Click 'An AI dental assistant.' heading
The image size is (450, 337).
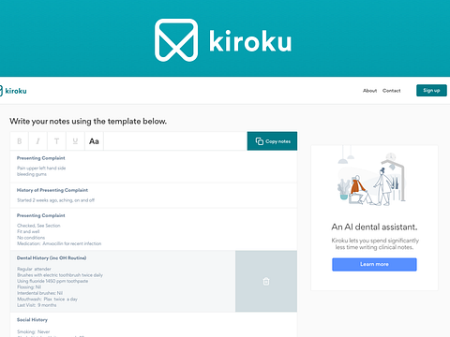[x=374, y=227]
